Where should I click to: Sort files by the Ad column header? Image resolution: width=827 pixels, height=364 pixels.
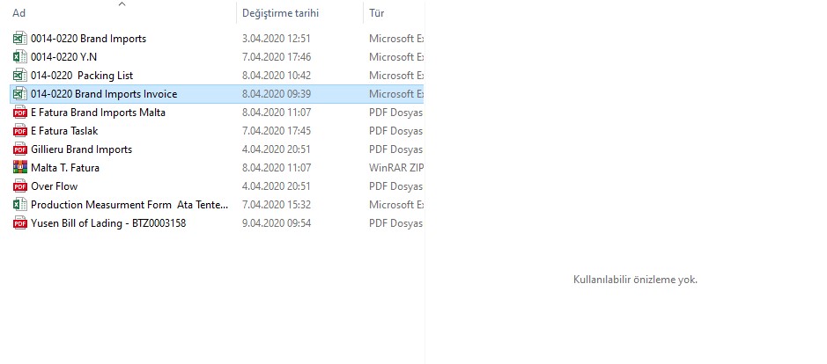[19, 13]
